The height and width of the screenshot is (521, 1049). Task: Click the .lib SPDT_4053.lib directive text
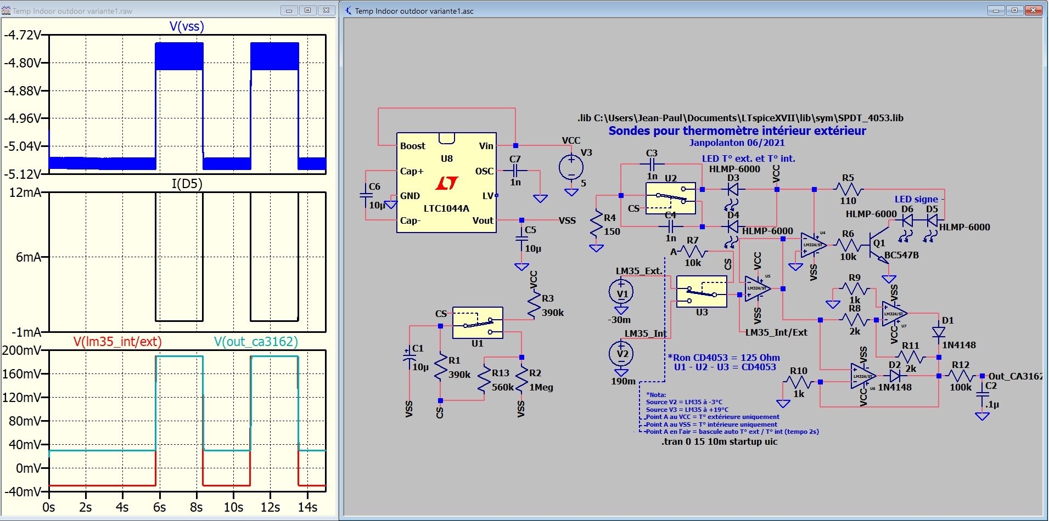pyautogui.click(x=740, y=118)
